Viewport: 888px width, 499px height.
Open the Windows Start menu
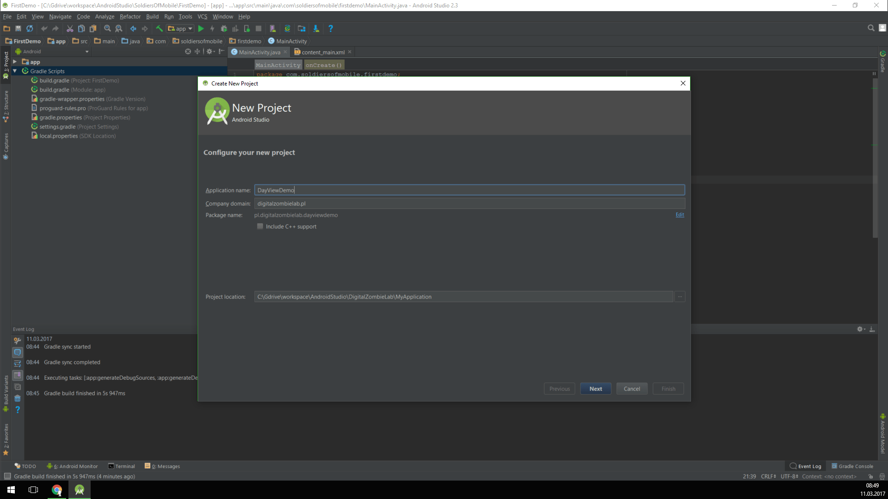(11, 490)
